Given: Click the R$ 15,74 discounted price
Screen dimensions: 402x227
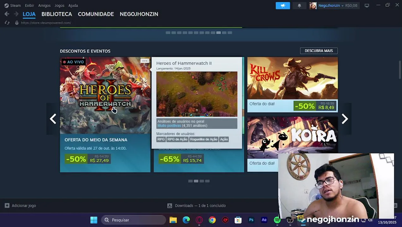Looking at the screenshot, I should coord(192,160).
